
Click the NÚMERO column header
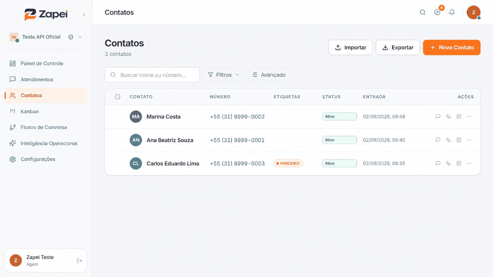coord(220,97)
